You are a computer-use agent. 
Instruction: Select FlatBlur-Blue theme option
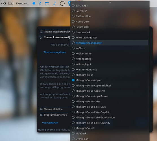[x=109, y=16]
